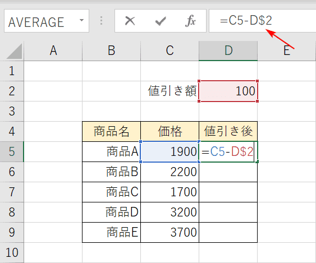Select row 2 header
This screenshot has width=316, height=263.
(12, 91)
